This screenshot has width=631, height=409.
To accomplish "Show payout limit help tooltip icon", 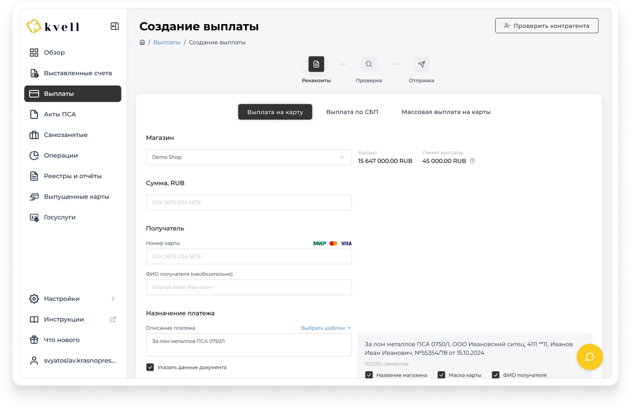I will [x=472, y=161].
